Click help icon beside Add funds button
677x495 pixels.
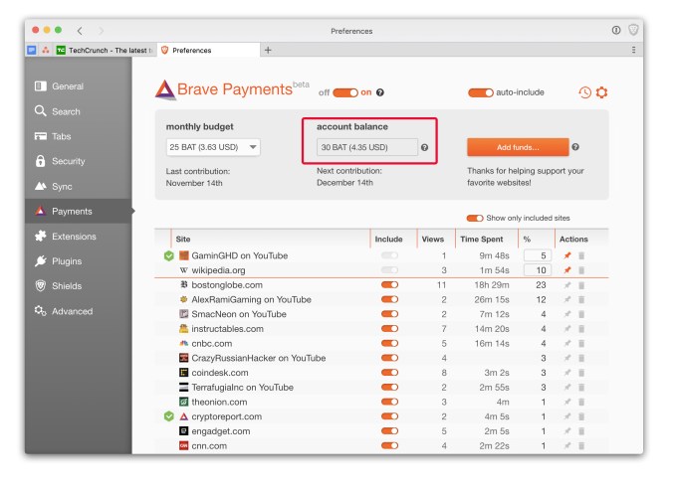[575, 147]
